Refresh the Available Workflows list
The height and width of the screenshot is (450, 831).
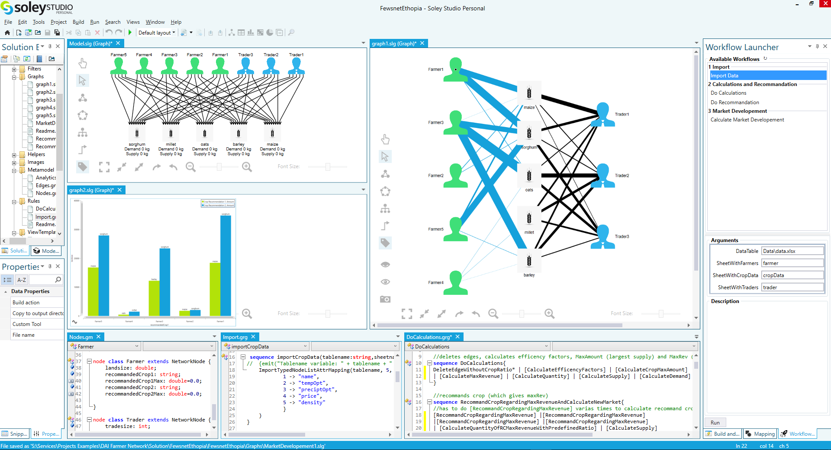pos(765,58)
